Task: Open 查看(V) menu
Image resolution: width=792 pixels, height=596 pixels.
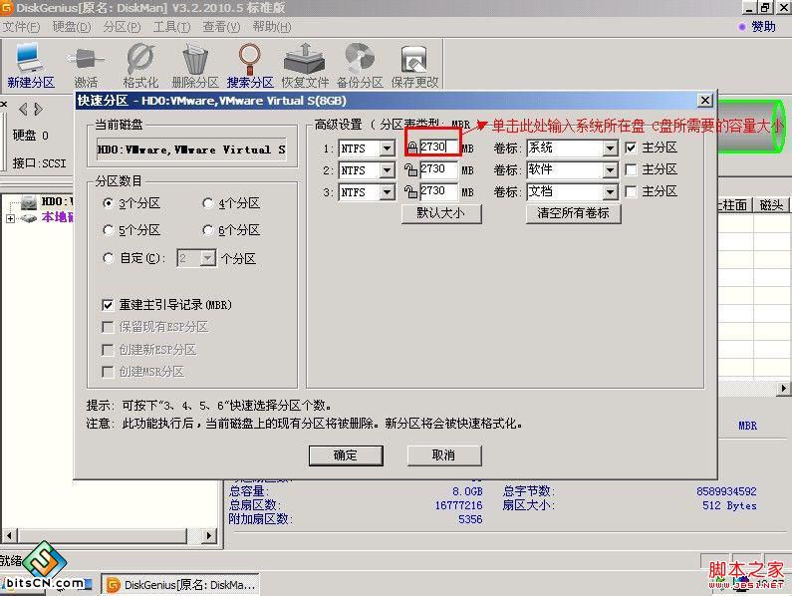Action: point(221,26)
